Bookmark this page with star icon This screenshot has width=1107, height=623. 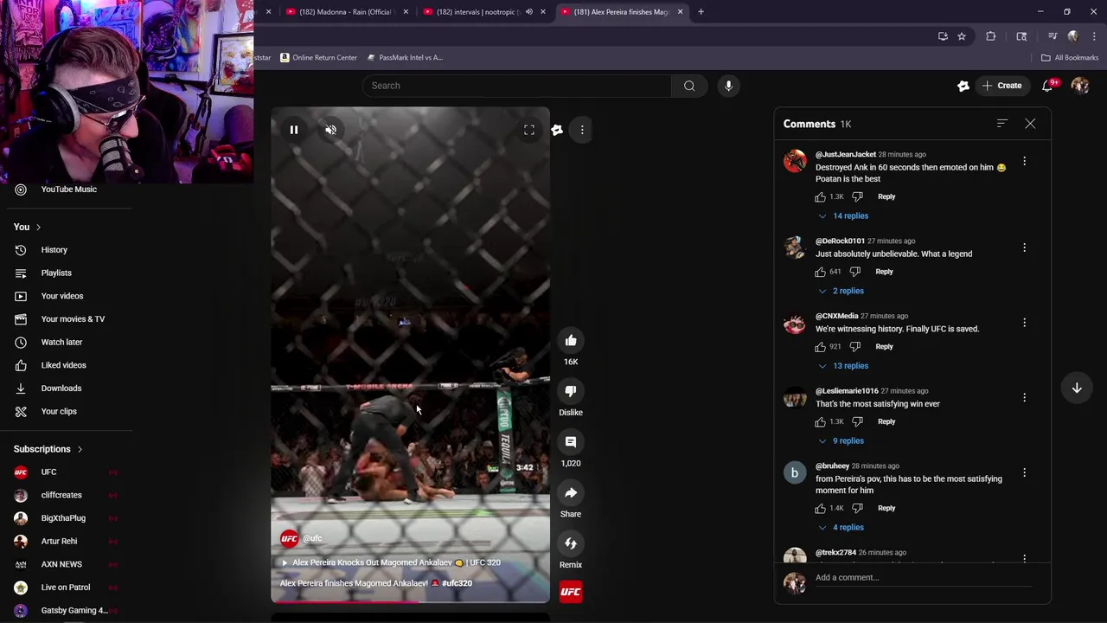[961, 36]
